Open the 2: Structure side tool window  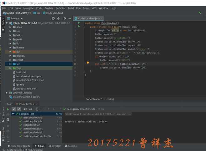click(x=3, y=115)
